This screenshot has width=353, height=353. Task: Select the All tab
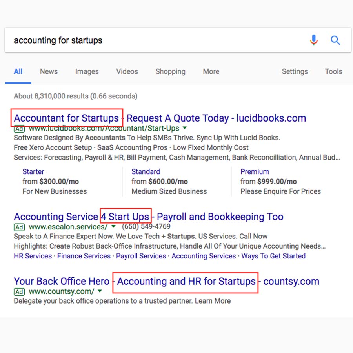tap(18, 71)
